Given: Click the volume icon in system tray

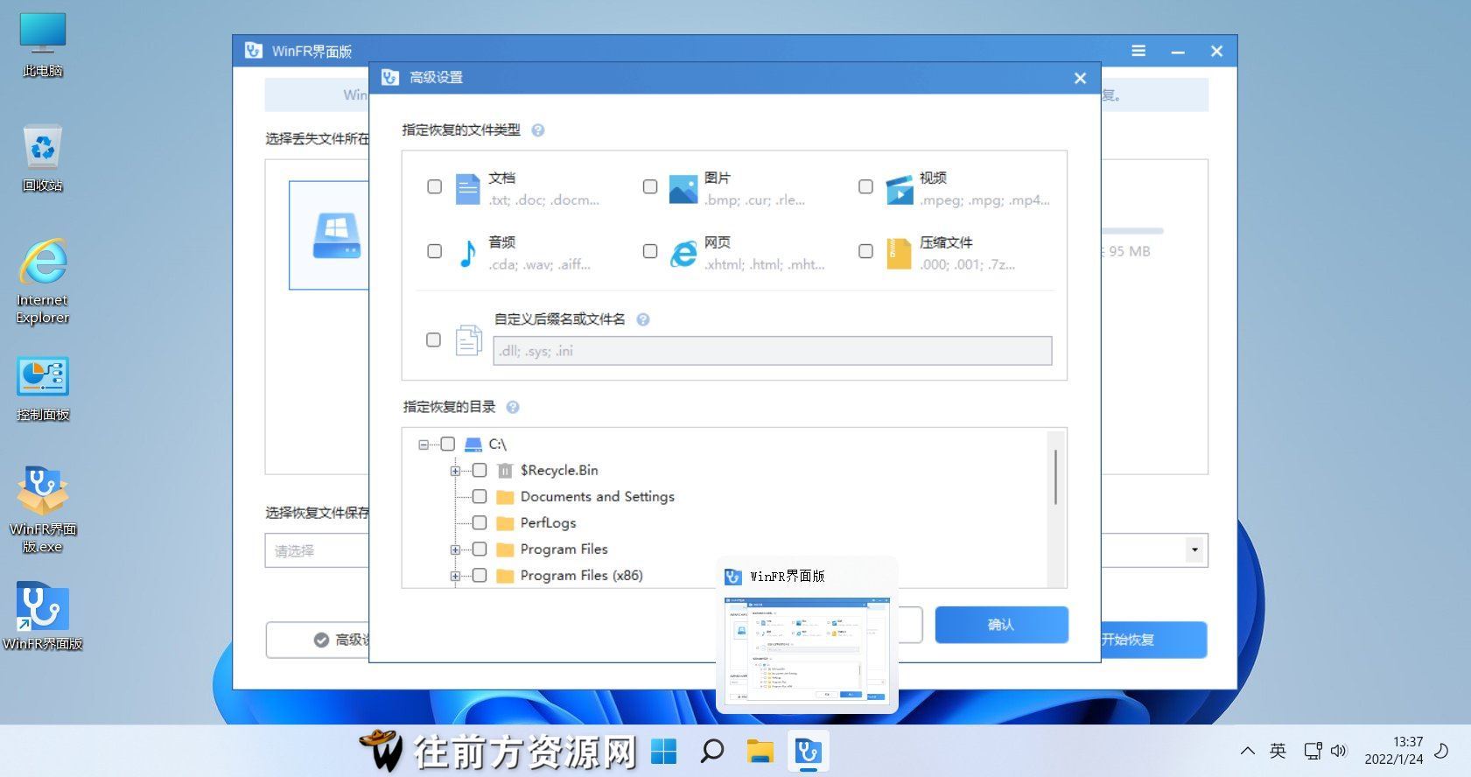Looking at the screenshot, I should coord(1339,751).
